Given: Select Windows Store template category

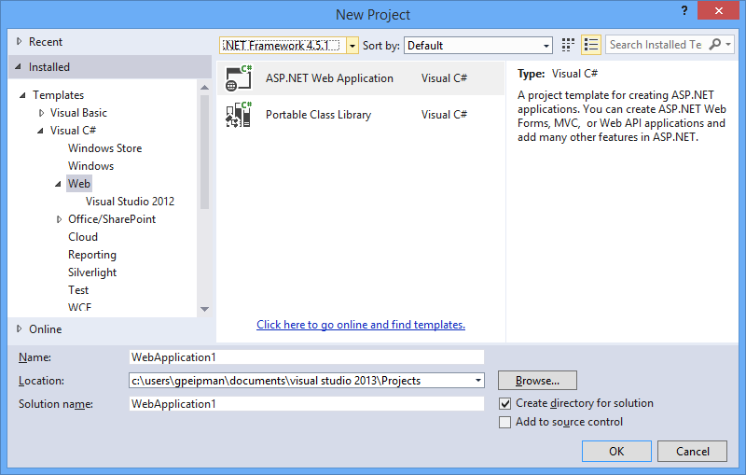Looking at the screenshot, I should [x=105, y=148].
